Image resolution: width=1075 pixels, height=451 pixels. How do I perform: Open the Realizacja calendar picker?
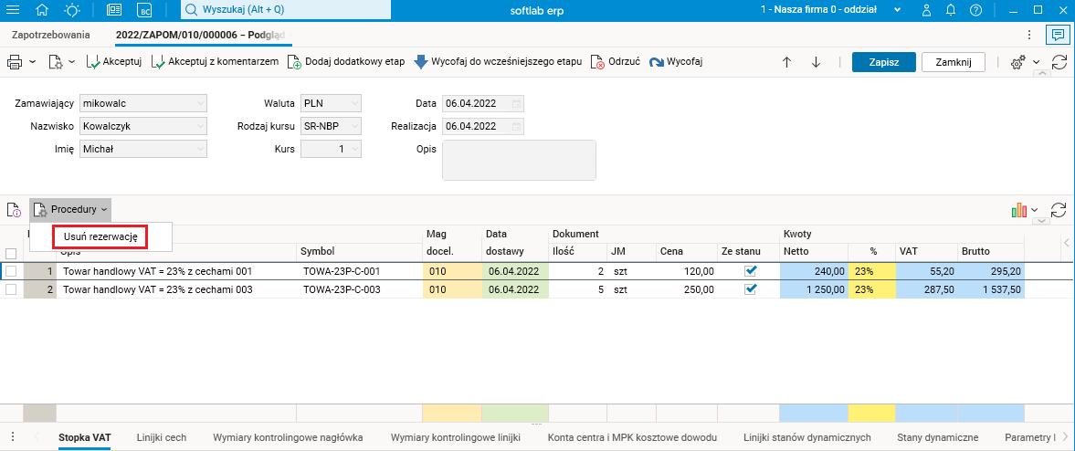pos(517,126)
